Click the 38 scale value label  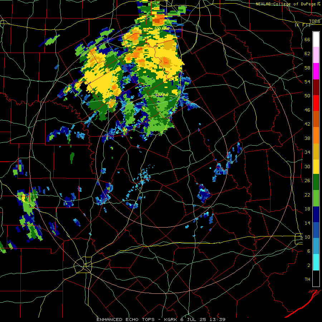tap(307, 138)
